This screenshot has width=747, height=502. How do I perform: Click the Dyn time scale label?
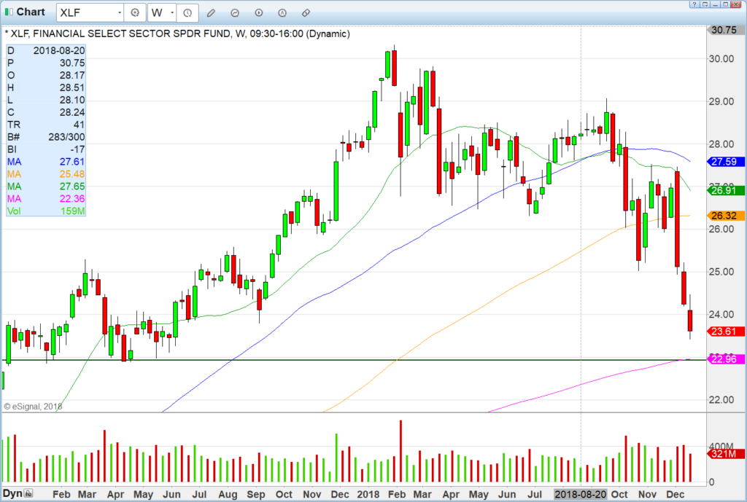pyautogui.click(x=13, y=493)
